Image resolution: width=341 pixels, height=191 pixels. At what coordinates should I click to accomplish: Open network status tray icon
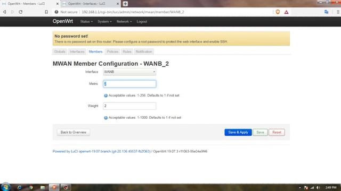(312, 187)
